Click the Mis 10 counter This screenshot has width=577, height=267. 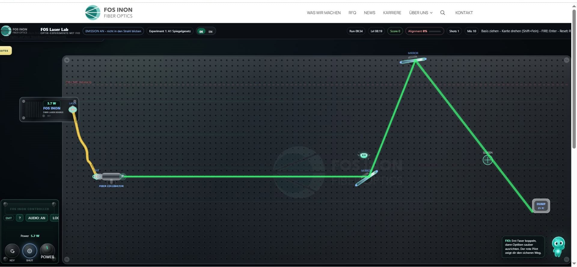(472, 31)
